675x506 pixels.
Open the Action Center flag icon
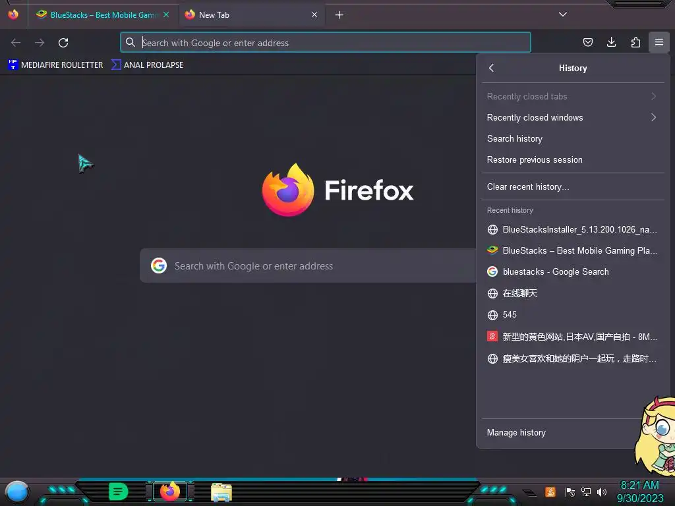click(x=570, y=492)
